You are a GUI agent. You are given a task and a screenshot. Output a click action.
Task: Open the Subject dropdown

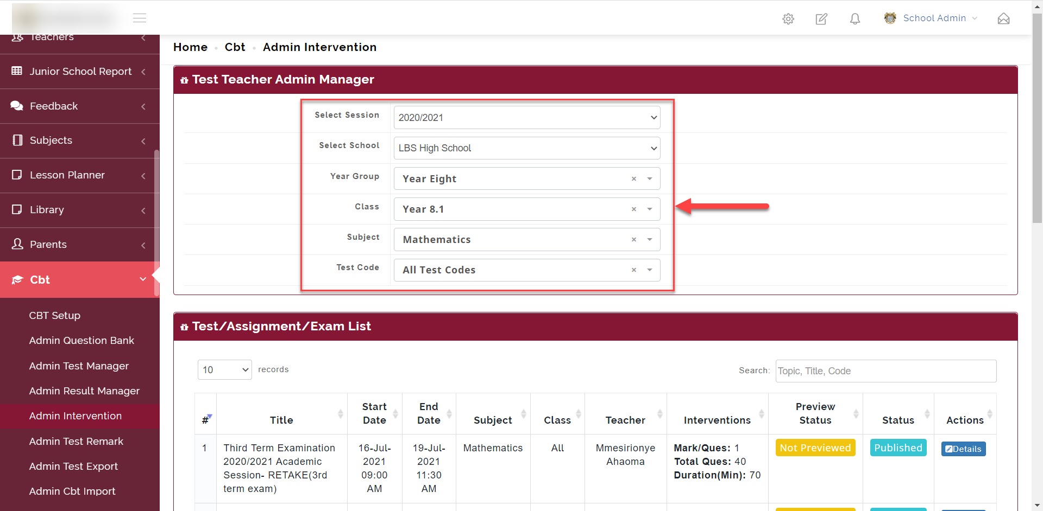coord(527,239)
